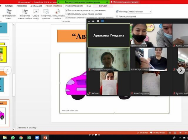Open Настройка показа слайдов settings

[25, 14]
